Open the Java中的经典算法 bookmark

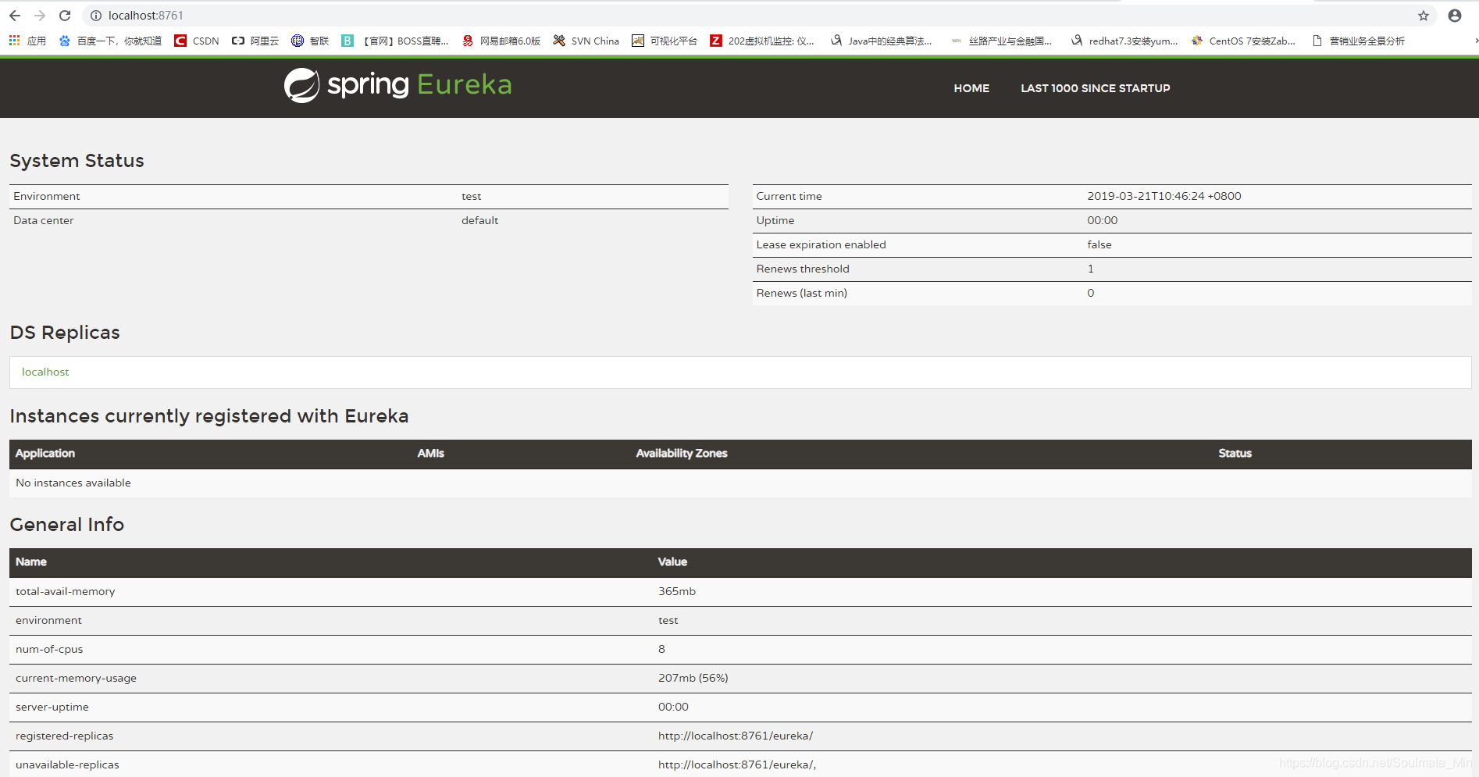coord(881,41)
